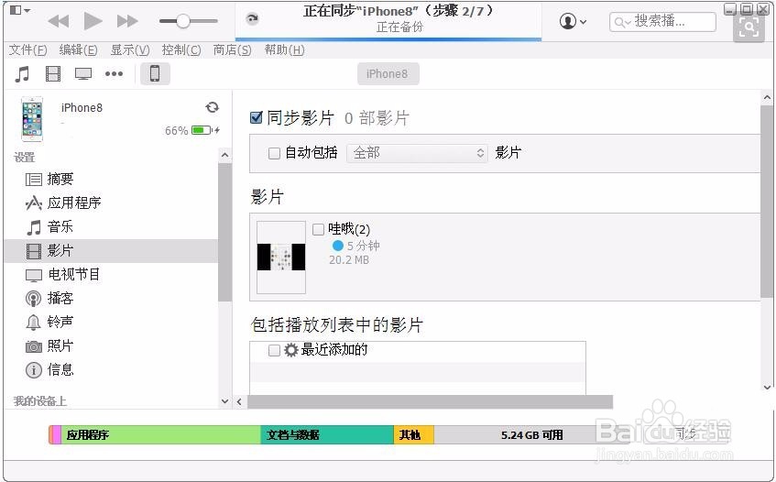Click sidebar scrollbar up arrow
The width and height of the screenshot is (776, 482).
coord(224,155)
